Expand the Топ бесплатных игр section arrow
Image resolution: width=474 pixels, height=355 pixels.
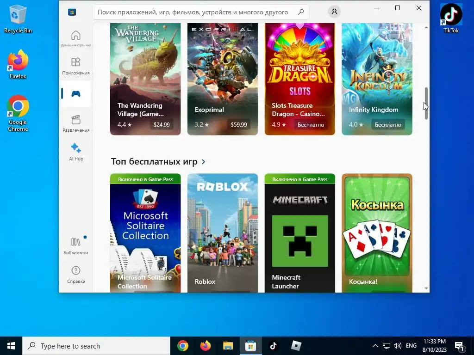click(x=204, y=162)
